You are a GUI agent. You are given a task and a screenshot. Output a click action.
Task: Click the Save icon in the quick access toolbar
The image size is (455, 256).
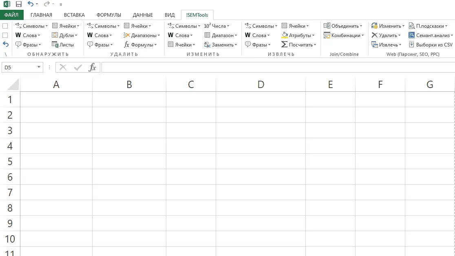tap(19, 4)
